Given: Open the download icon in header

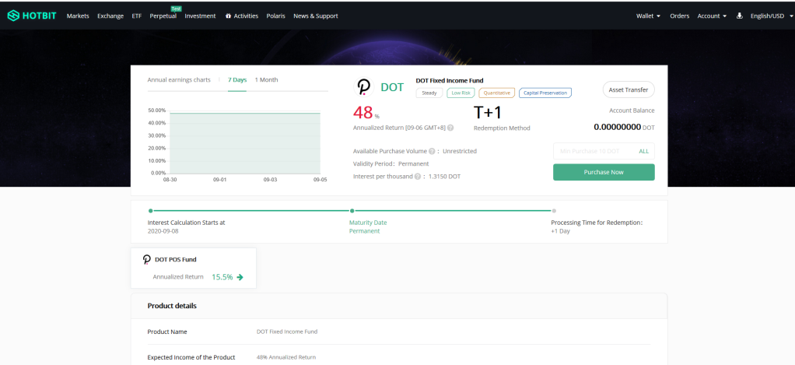Looking at the screenshot, I should click(x=740, y=16).
